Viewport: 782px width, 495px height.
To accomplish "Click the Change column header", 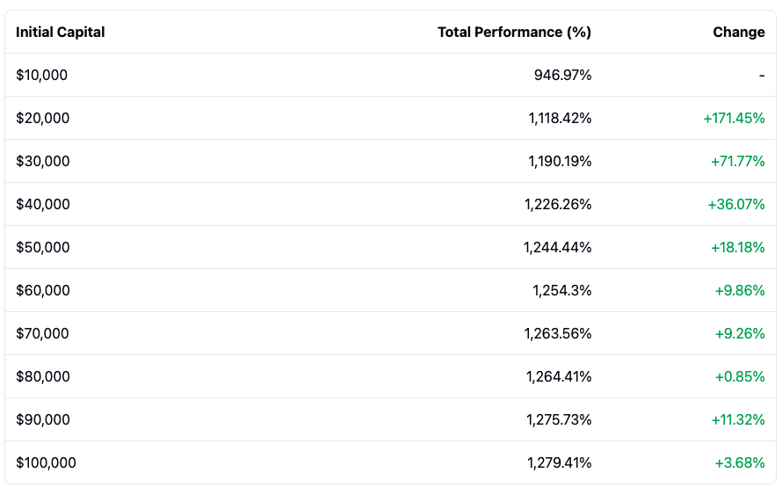I will 738,33.
